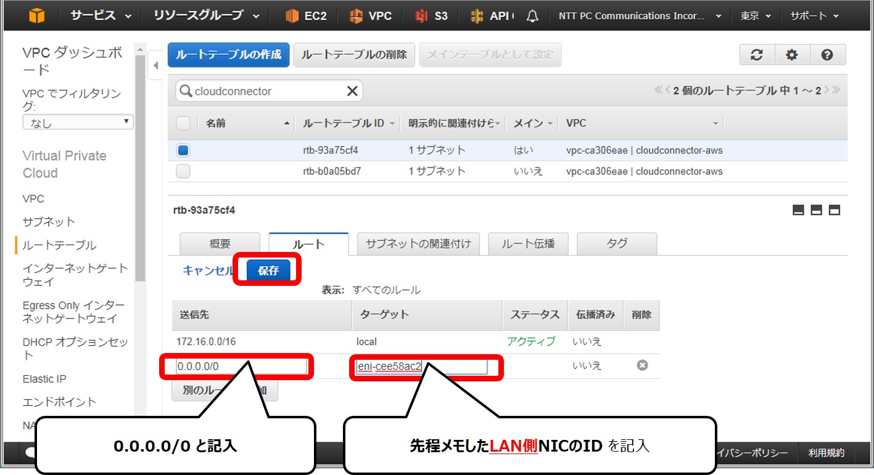Image resolution: width=874 pixels, height=475 pixels.
Task: Open the NTT PC Communications account menu
Action: tap(640, 16)
